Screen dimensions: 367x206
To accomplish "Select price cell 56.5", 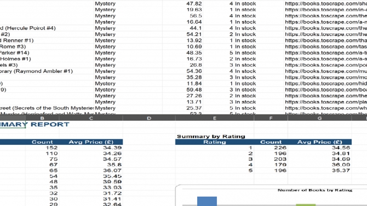I will click(182, 16).
